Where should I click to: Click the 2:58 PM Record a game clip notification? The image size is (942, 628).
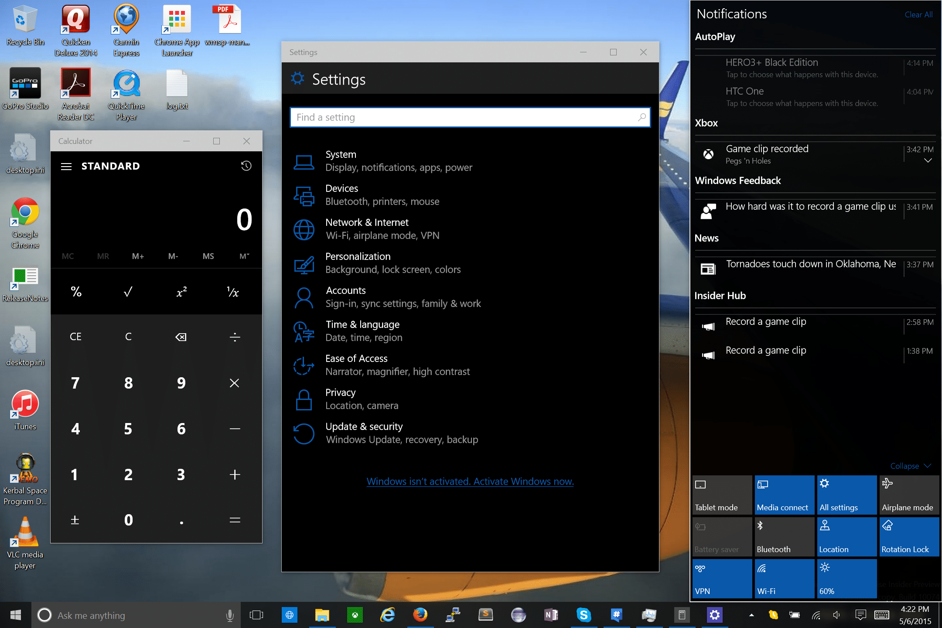point(815,326)
